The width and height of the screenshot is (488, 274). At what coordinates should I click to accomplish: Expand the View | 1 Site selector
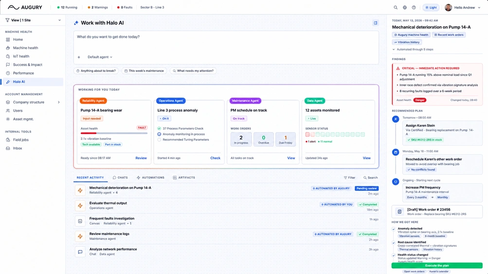pos(33,20)
